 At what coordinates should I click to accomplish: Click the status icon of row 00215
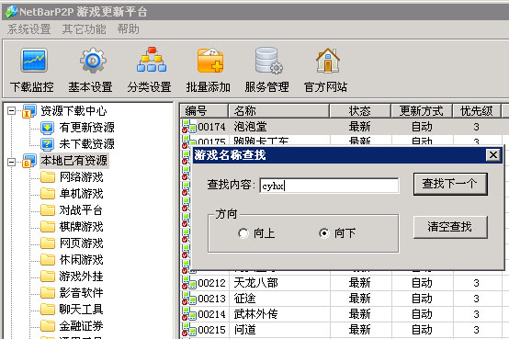189,330
